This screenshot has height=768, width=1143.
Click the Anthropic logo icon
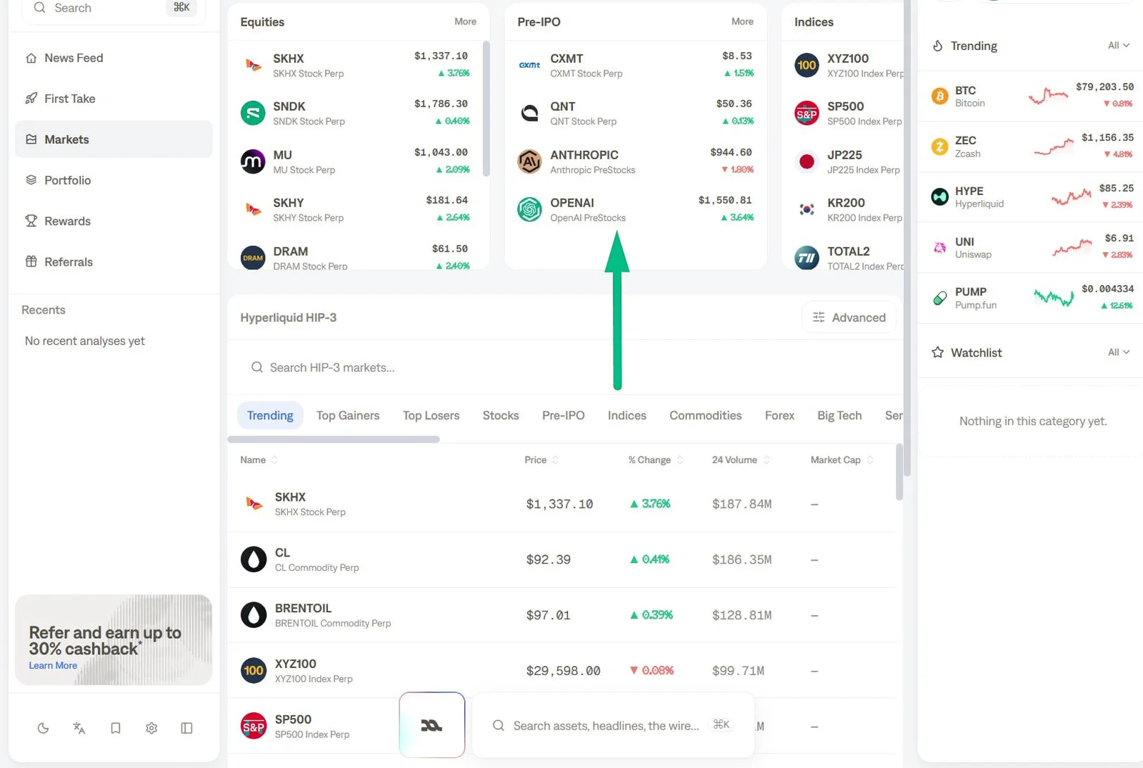tap(529, 161)
